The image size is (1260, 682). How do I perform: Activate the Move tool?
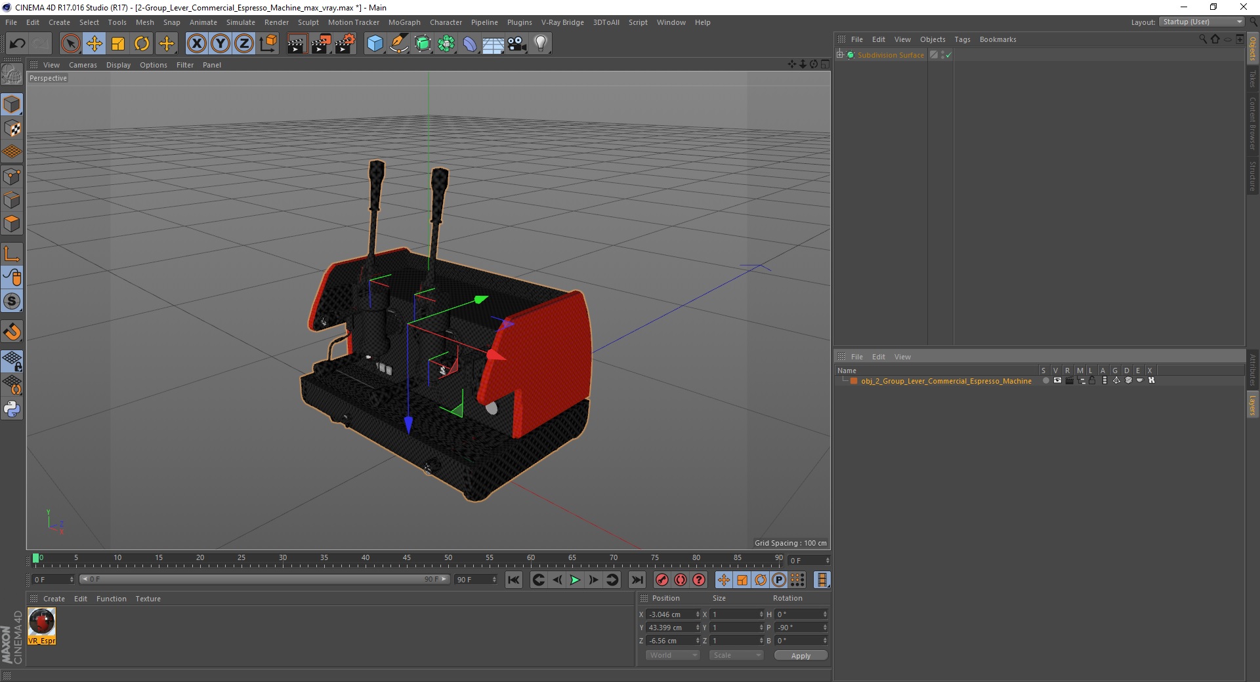pos(94,44)
